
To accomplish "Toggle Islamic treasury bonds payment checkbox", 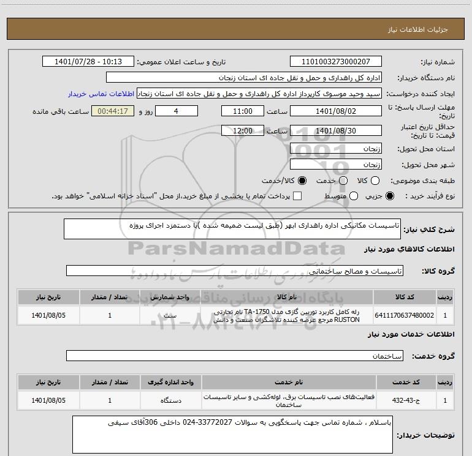I will click(297, 196).
